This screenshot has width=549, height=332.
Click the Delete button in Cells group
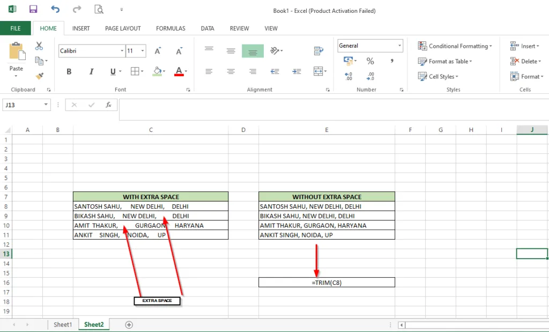click(x=526, y=61)
